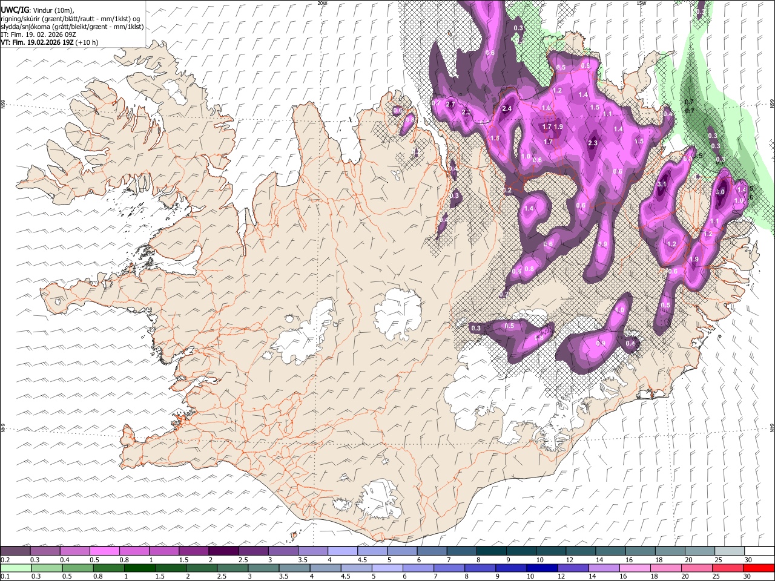Viewport: 775px width, 581px height.
Task: Pick bottom-row dark green swatch between 1 and 1.5
Action: pos(140,568)
